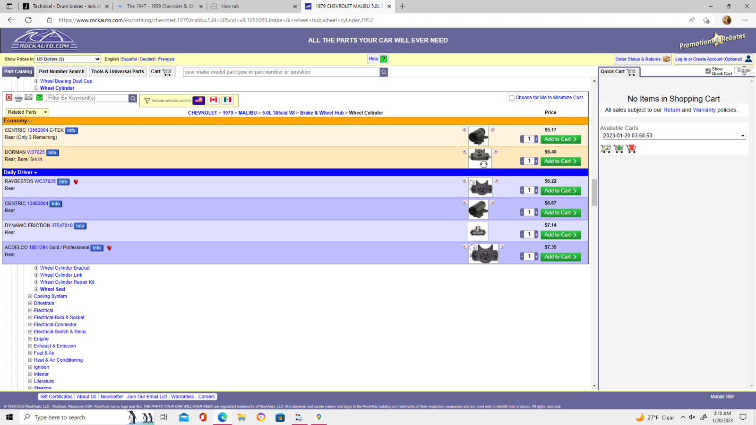Switch to the Part Catalog tab
756x425 pixels.
pos(18,72)
